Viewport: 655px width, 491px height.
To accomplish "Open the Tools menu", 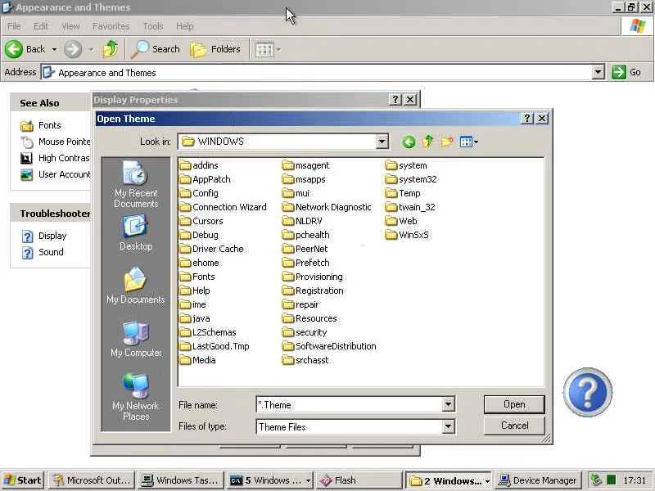I will (x=153, y=26).
